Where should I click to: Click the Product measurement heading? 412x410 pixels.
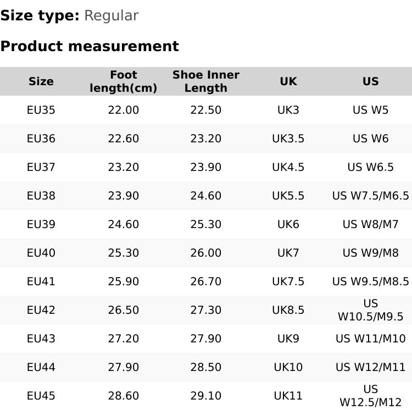click(x=90, y=46)
